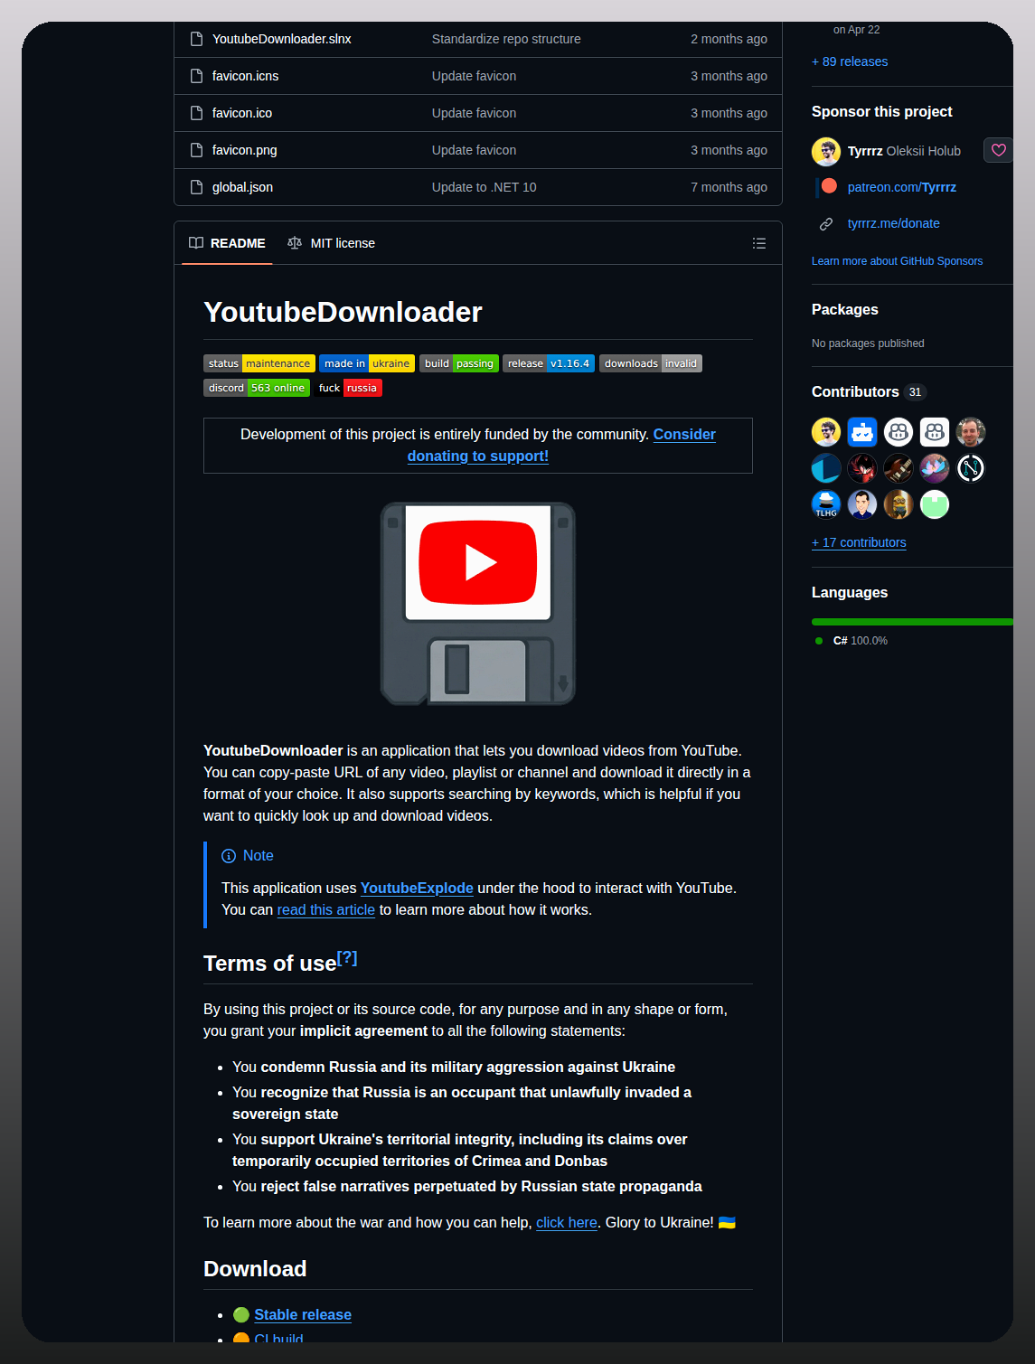Viewport: 1035px width, 1364px height.
Task: Click the file icon beside favicon.ico
Action: (196, 113)
